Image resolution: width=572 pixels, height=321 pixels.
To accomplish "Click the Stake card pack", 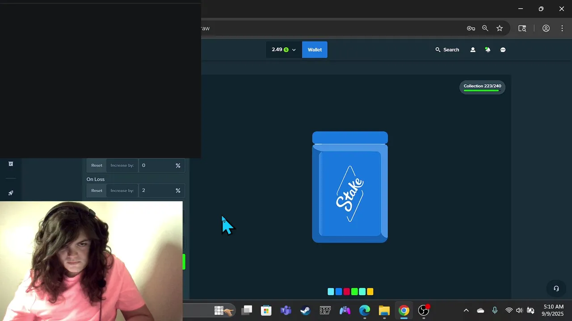I will [x=350, y=187].
